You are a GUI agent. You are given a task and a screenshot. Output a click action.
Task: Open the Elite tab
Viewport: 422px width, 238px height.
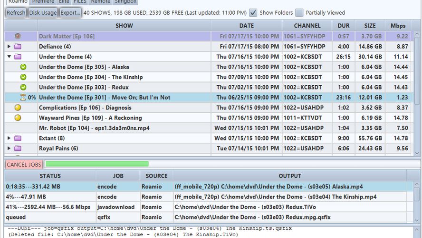point(64,2)
